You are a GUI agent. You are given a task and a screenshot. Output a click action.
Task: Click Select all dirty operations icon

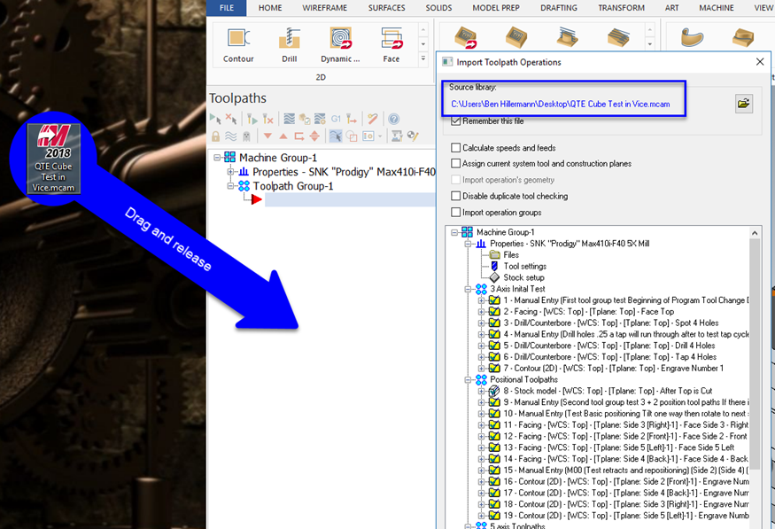(231, 119)
